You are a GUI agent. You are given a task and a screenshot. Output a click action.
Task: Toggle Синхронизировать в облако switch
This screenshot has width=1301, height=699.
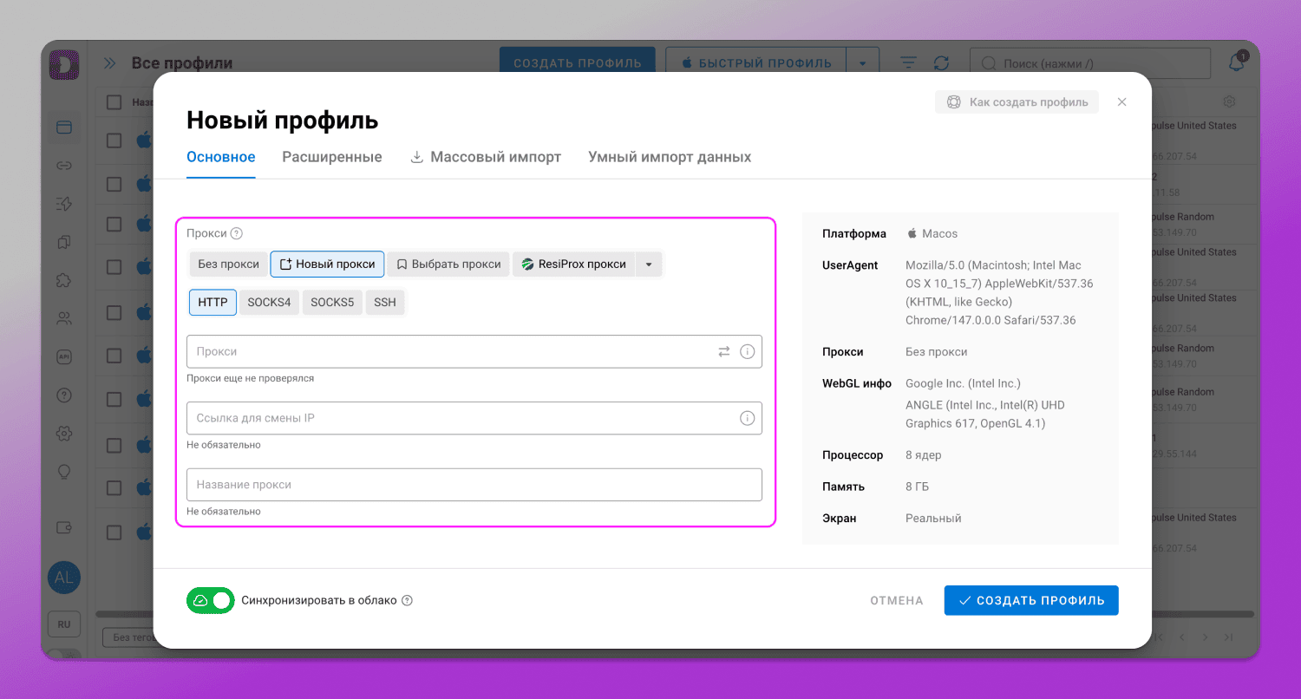210,600
